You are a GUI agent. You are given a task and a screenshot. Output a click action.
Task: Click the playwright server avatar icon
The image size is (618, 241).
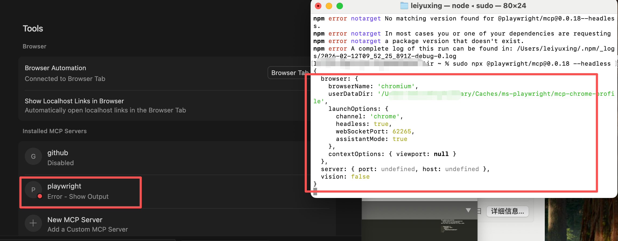pyautogui.click(x=33, y=190)
